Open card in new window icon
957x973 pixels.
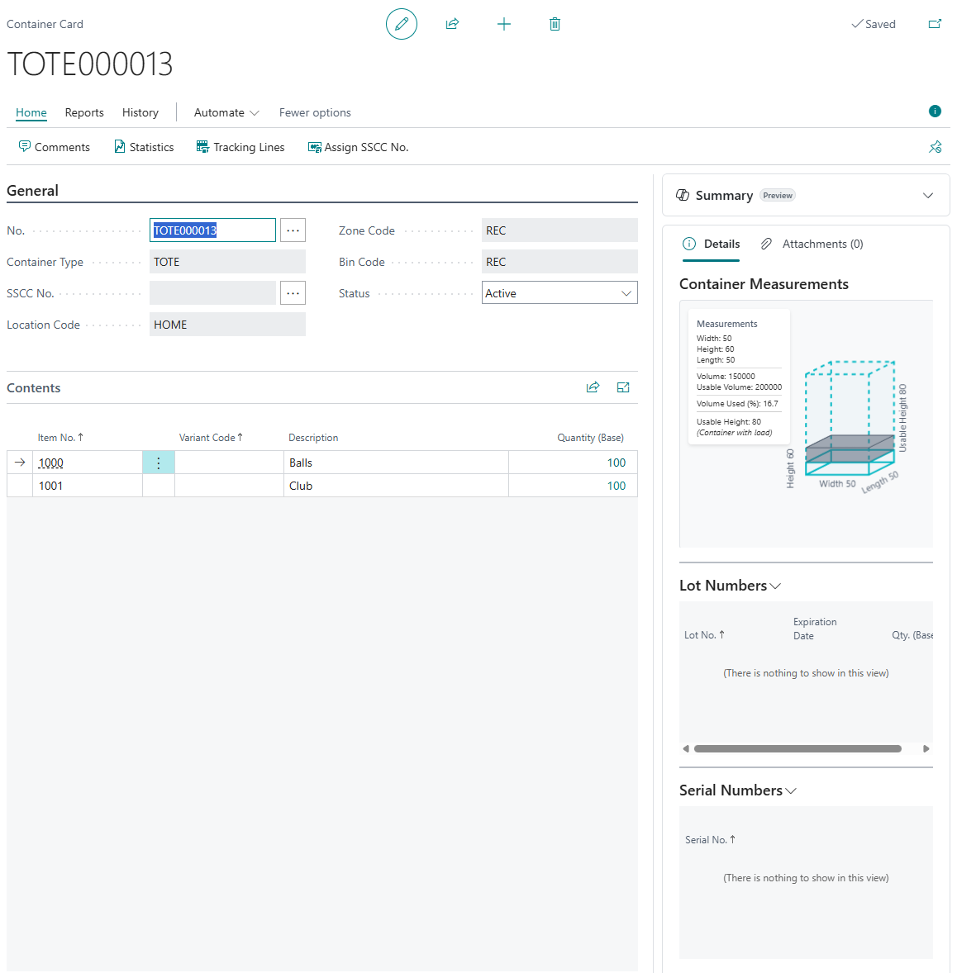(935, 24)
